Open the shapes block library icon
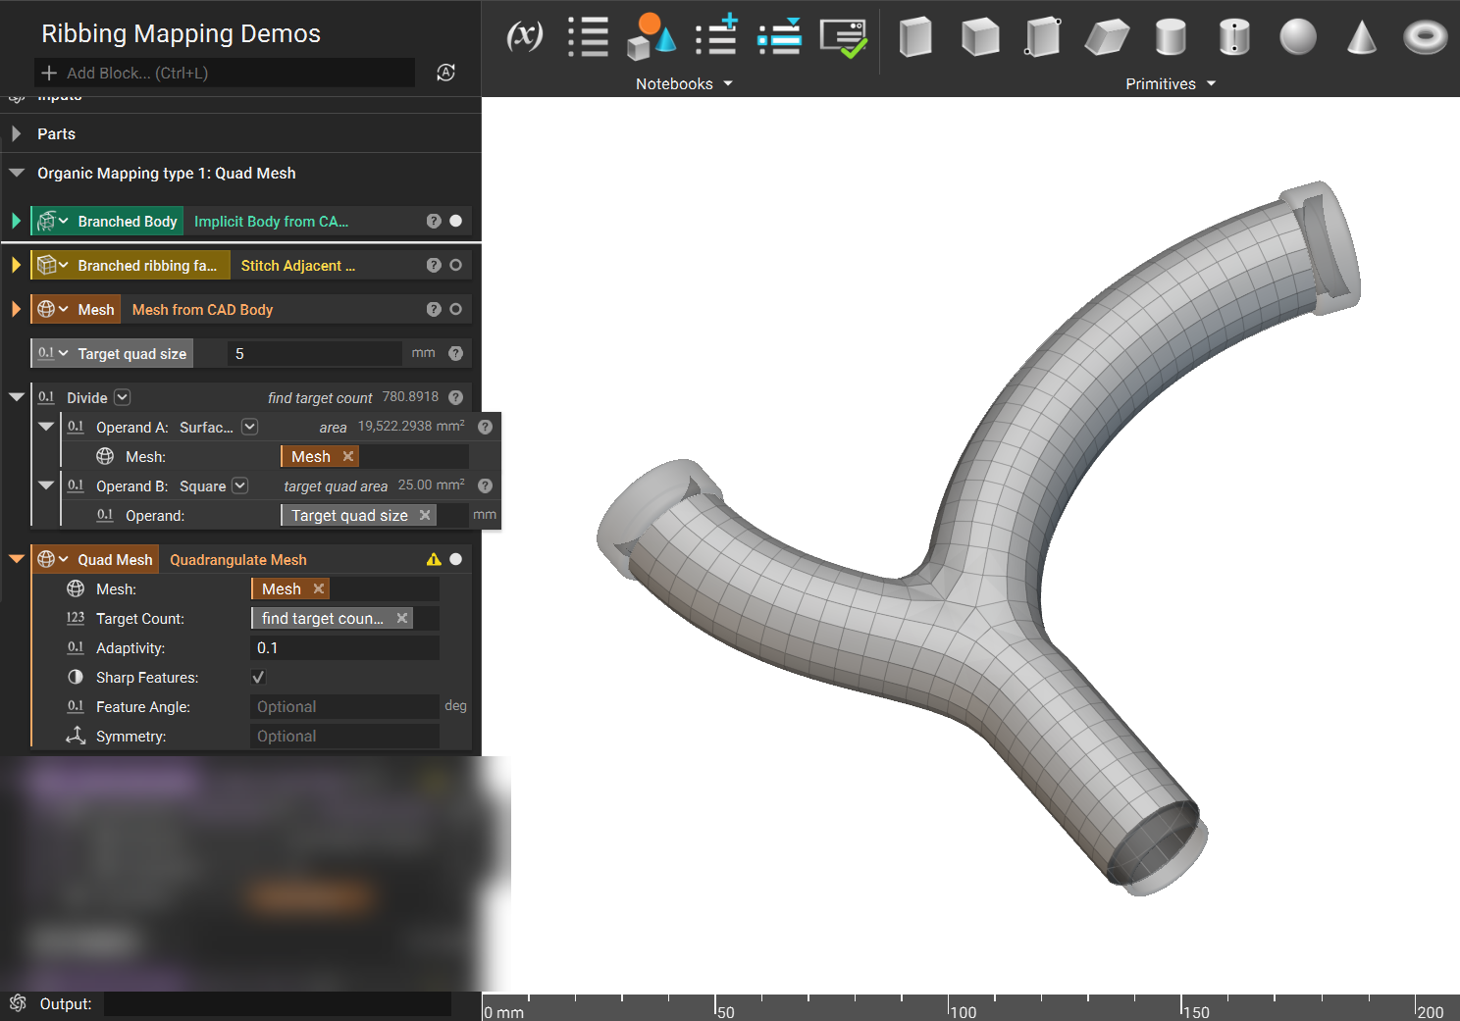This screenshot has width=1460, height=1021. 652,37
